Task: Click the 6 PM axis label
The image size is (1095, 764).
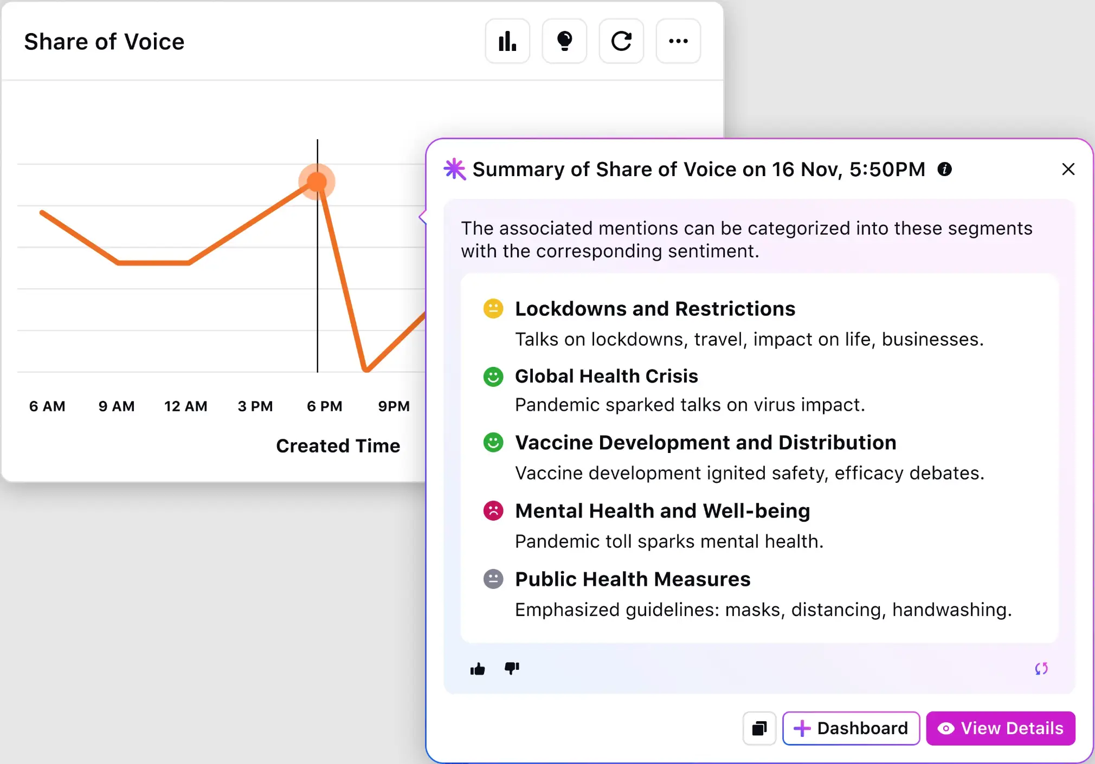Action: coord(324,406)
